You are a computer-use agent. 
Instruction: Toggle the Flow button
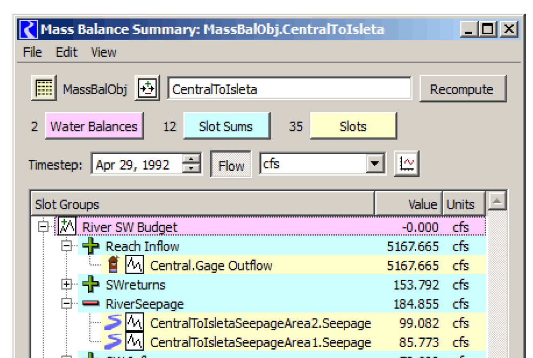tap(231, 165)
